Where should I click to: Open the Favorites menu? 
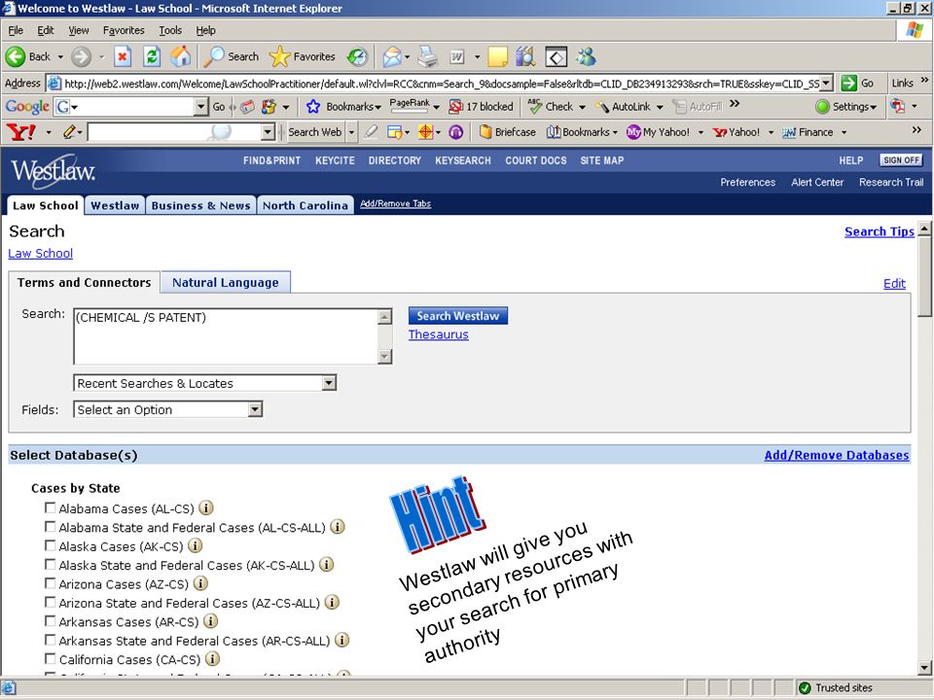(124, 30)
